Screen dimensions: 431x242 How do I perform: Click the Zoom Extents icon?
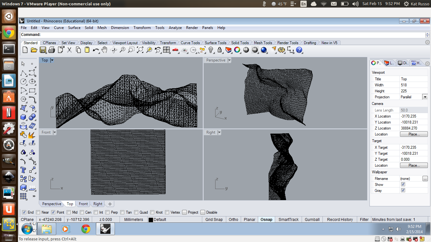coord(140,50)
